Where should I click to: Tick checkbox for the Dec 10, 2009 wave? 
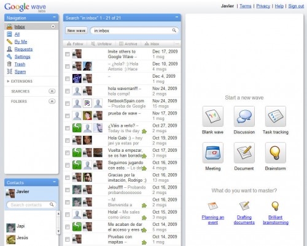[x=68, y=66]
